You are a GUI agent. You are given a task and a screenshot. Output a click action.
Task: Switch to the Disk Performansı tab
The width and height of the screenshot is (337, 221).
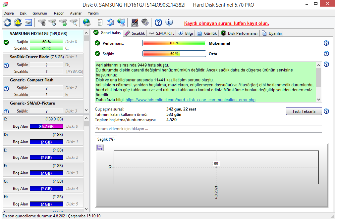coord(239,33)
